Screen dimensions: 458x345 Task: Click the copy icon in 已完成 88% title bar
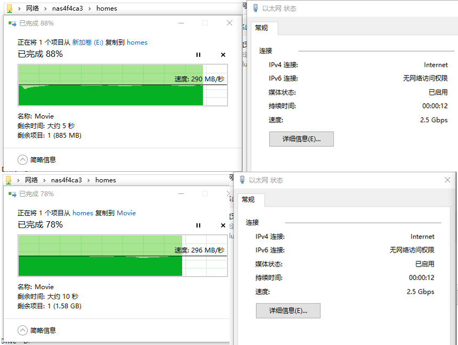pyautogui.click(x=12, y=23)
